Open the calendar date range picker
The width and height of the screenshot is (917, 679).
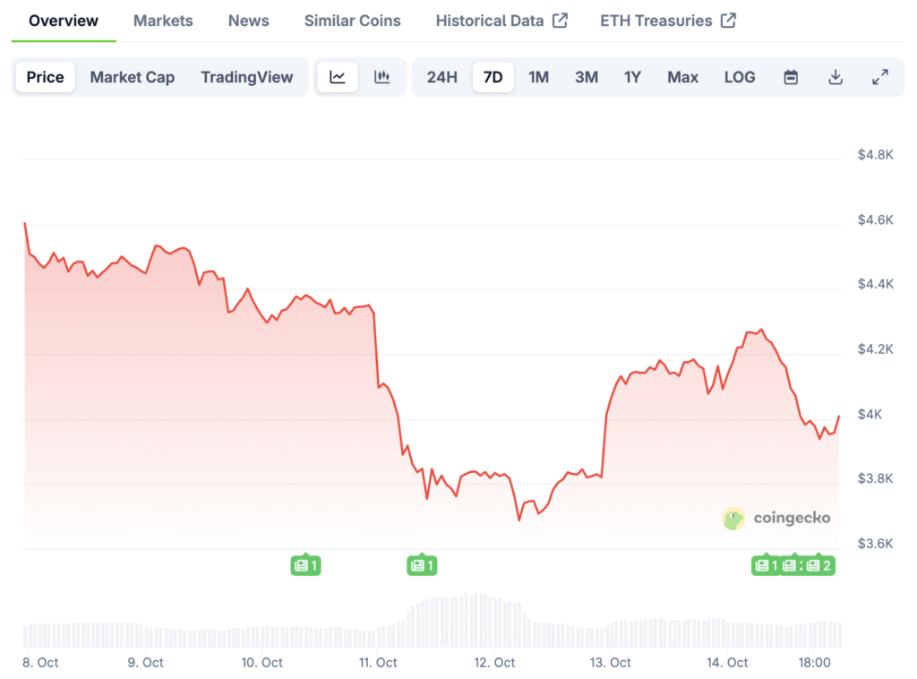coord(791,77)
